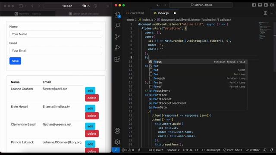This screenshot has height=155, width=276.
Task: Open the Ln 9, Col 7 position selector
Action: coord(156,150)
